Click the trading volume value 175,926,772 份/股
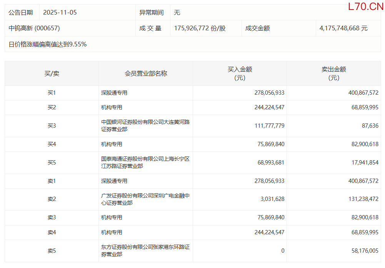 pyautogui.click(x=200, y=28)
